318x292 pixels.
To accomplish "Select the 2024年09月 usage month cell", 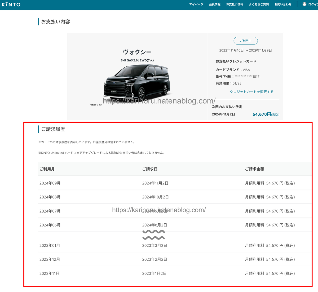I will 50,183.
